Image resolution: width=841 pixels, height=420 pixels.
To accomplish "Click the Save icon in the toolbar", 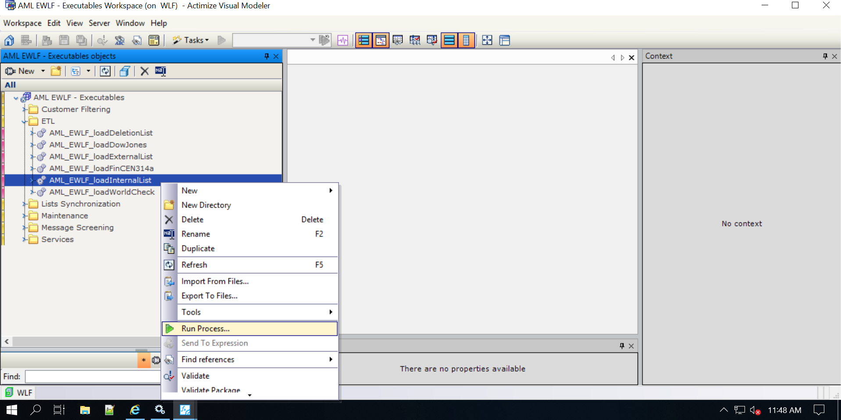I will click(x=64, y=40).
